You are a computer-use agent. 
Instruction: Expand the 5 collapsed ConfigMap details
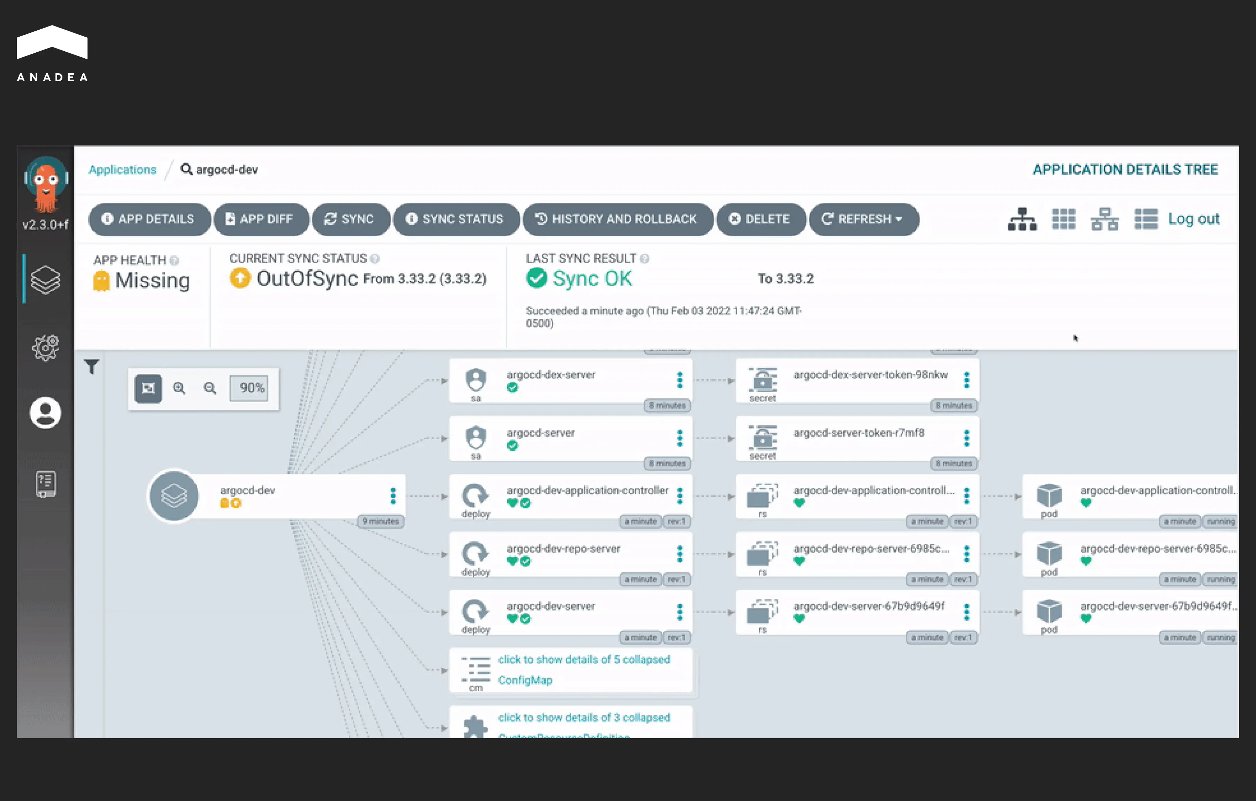584,670
